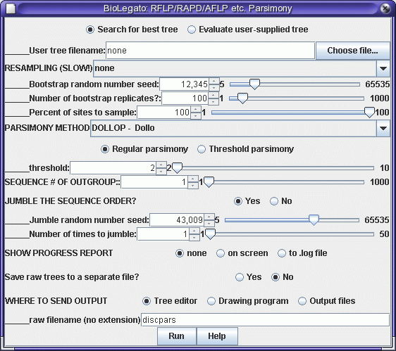Choose Threshold parsimony radio button
The image size is (396, 351).
tap(245, 149)
